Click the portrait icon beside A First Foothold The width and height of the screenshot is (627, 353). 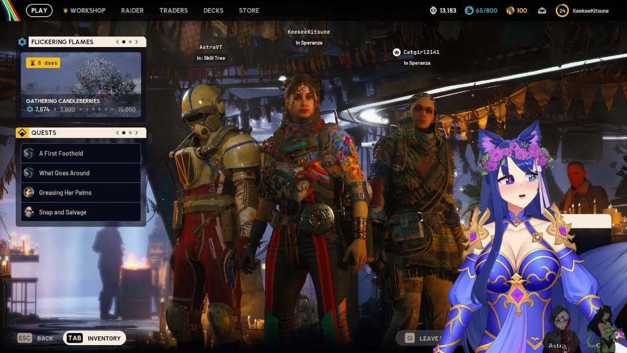[x=29, y=153]
